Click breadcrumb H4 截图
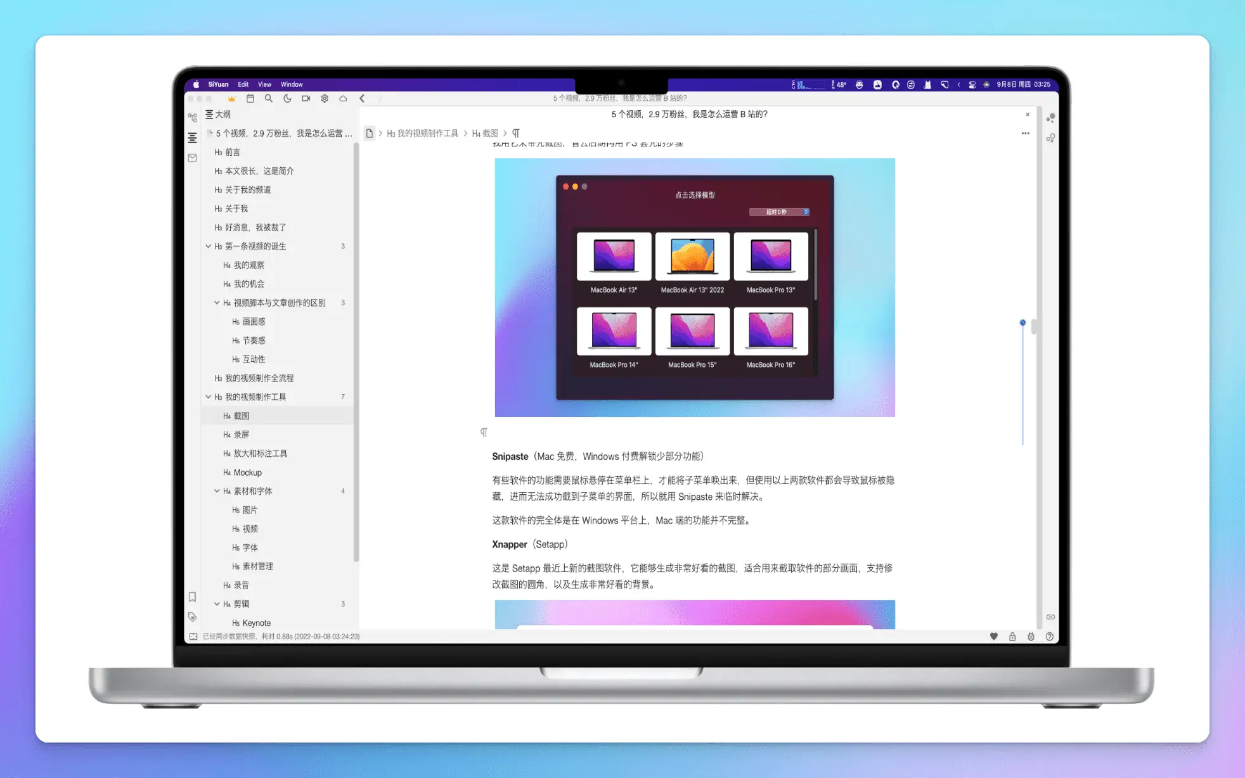The image size is (1245, 778). point(485,134)
